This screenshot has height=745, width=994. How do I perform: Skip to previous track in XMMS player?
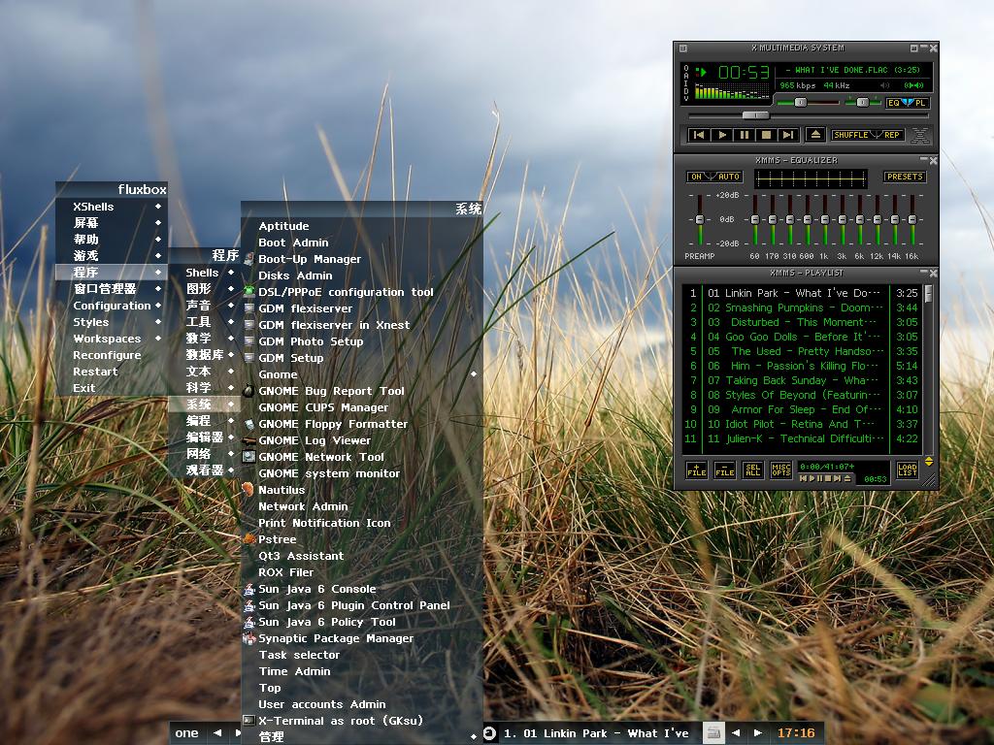pos(699,135)
